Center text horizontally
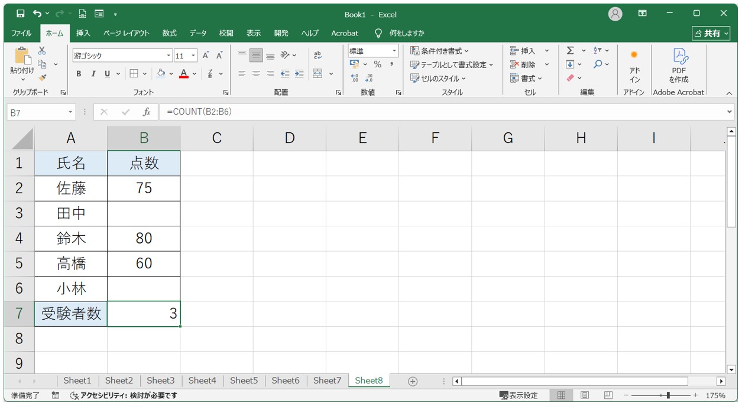Viewport: 742px width, 406px height. tap(256, 74)
